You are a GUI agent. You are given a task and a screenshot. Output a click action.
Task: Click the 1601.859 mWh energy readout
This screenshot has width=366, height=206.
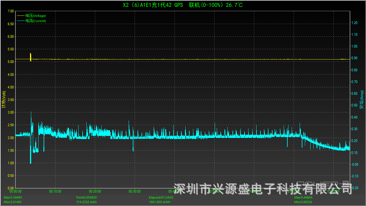(160, 202)
